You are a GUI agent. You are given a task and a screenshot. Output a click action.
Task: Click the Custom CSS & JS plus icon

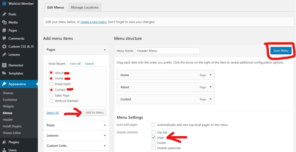[x=4, y=47]
